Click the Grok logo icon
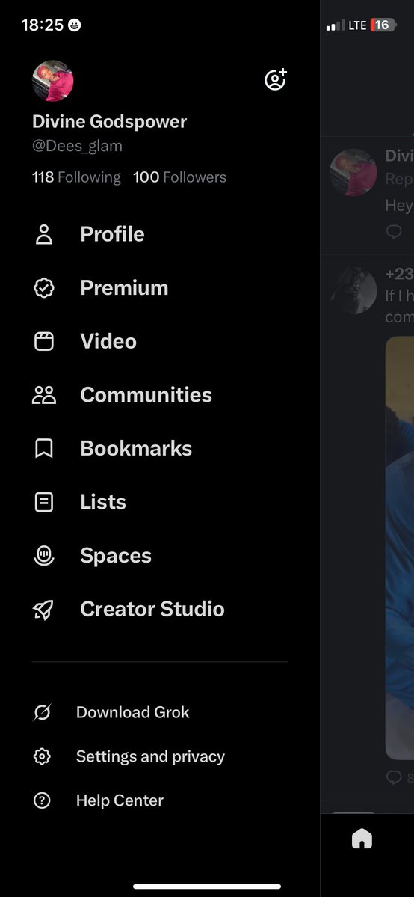This screenshot has width=414, height=897. 42,712
